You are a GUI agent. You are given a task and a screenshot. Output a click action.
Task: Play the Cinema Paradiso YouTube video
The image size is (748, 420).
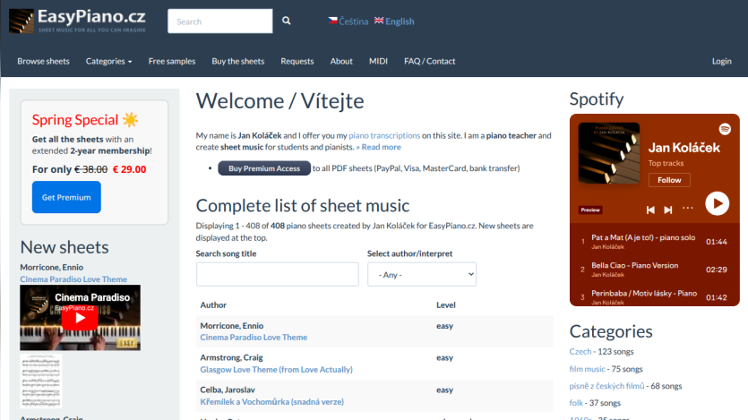(80, 318)
